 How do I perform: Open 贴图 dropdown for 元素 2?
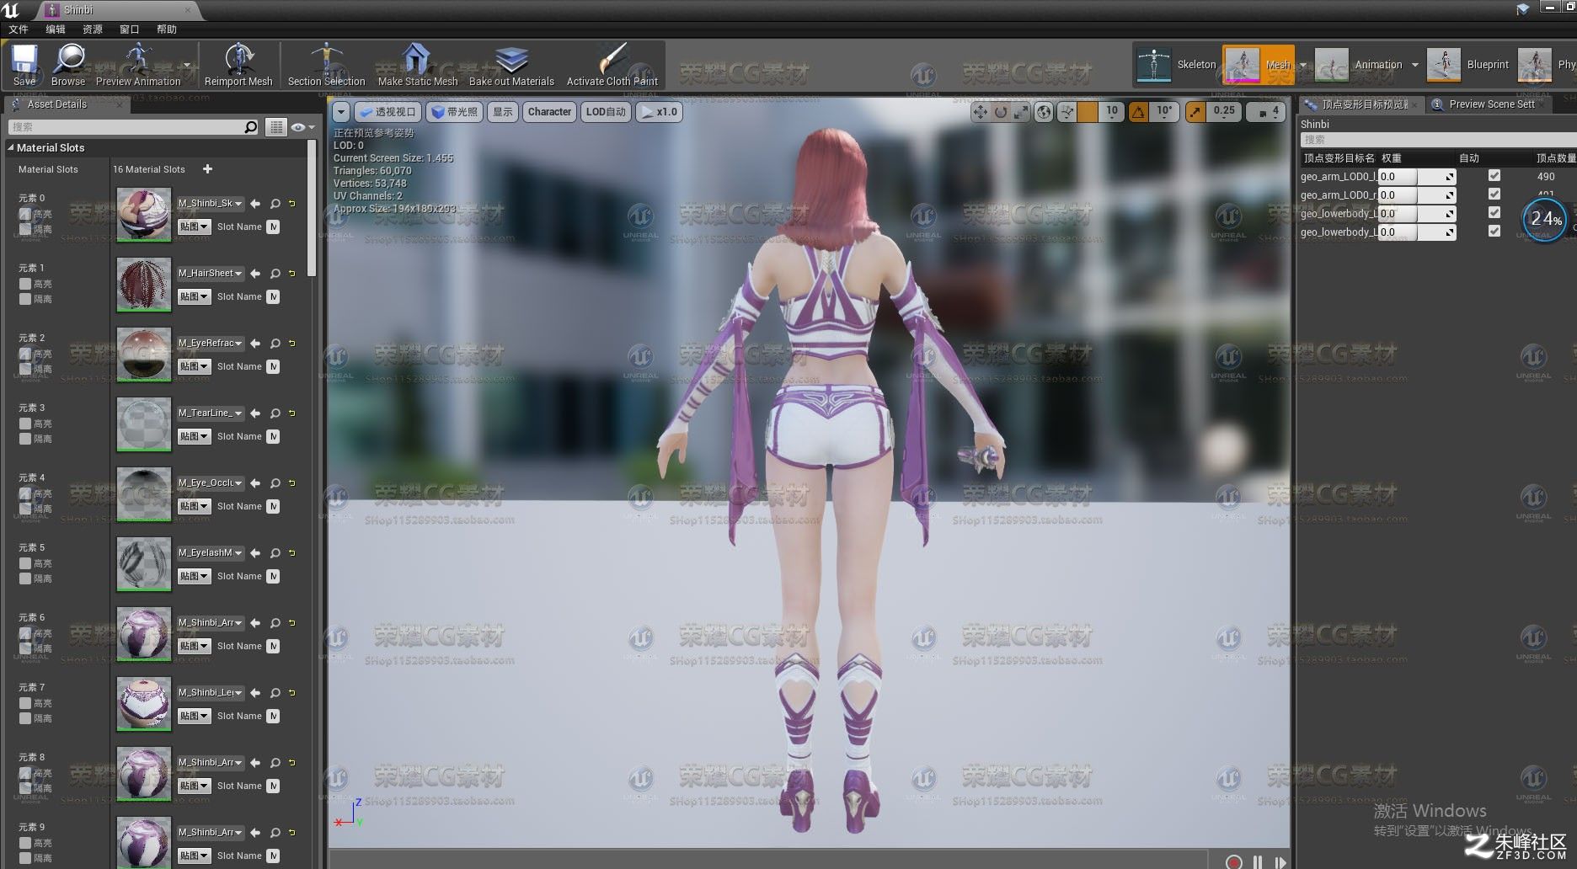[x=194, y=366]
